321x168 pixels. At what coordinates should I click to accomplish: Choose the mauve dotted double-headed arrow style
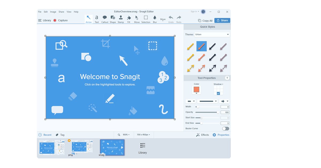click(223, 69)
